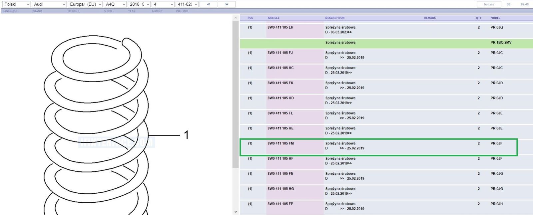
Task: Open the Brand dropdown showing Audi
Action: (x=49, y=4)
